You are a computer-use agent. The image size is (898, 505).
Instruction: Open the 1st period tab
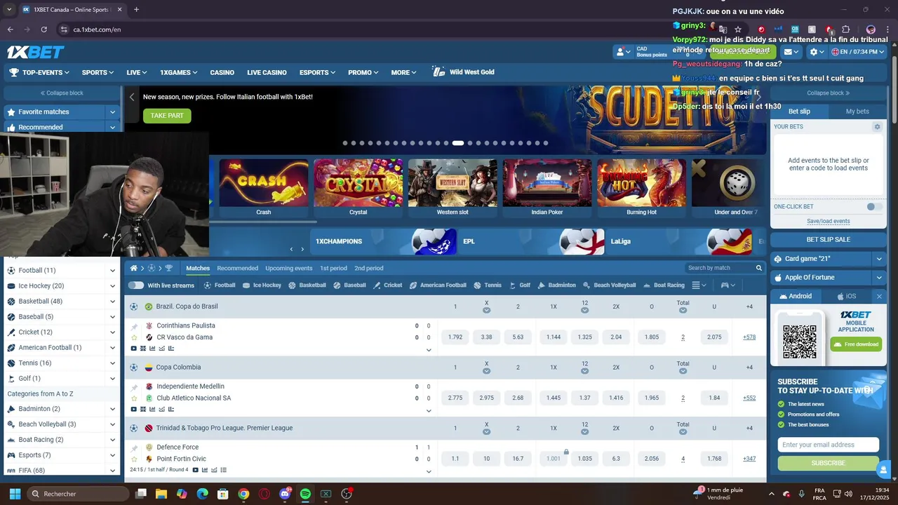coord(333,268)
